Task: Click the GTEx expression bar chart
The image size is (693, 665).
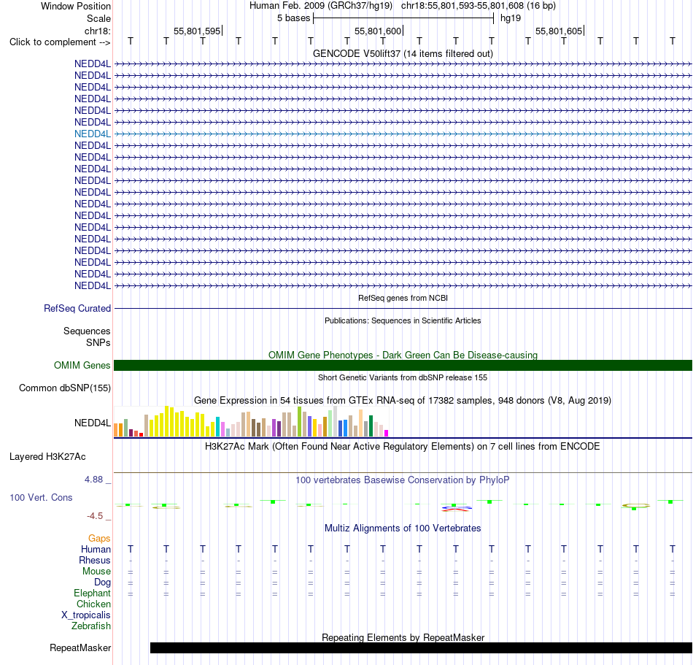Action: (251, 421)
